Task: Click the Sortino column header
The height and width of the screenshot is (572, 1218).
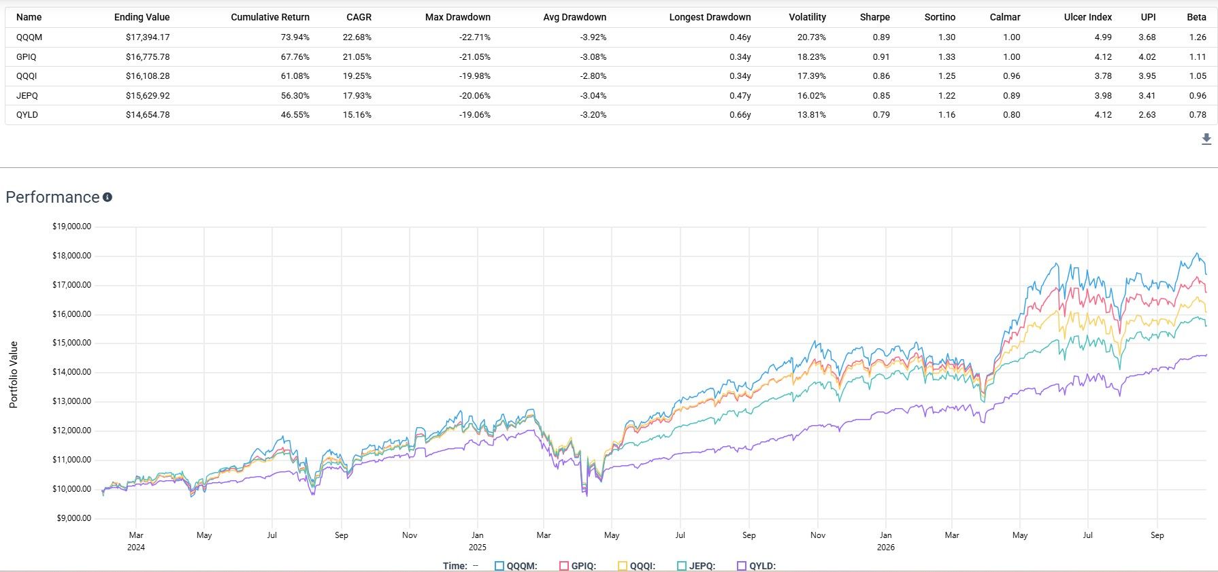Action: click(x=940, y=17)
